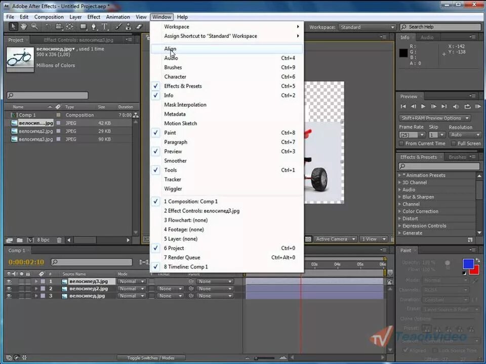Image resolution: width=486 pixels, height=364 pixels.
Task: Open the Info panel options menu
Action: [x=472, y=37]
